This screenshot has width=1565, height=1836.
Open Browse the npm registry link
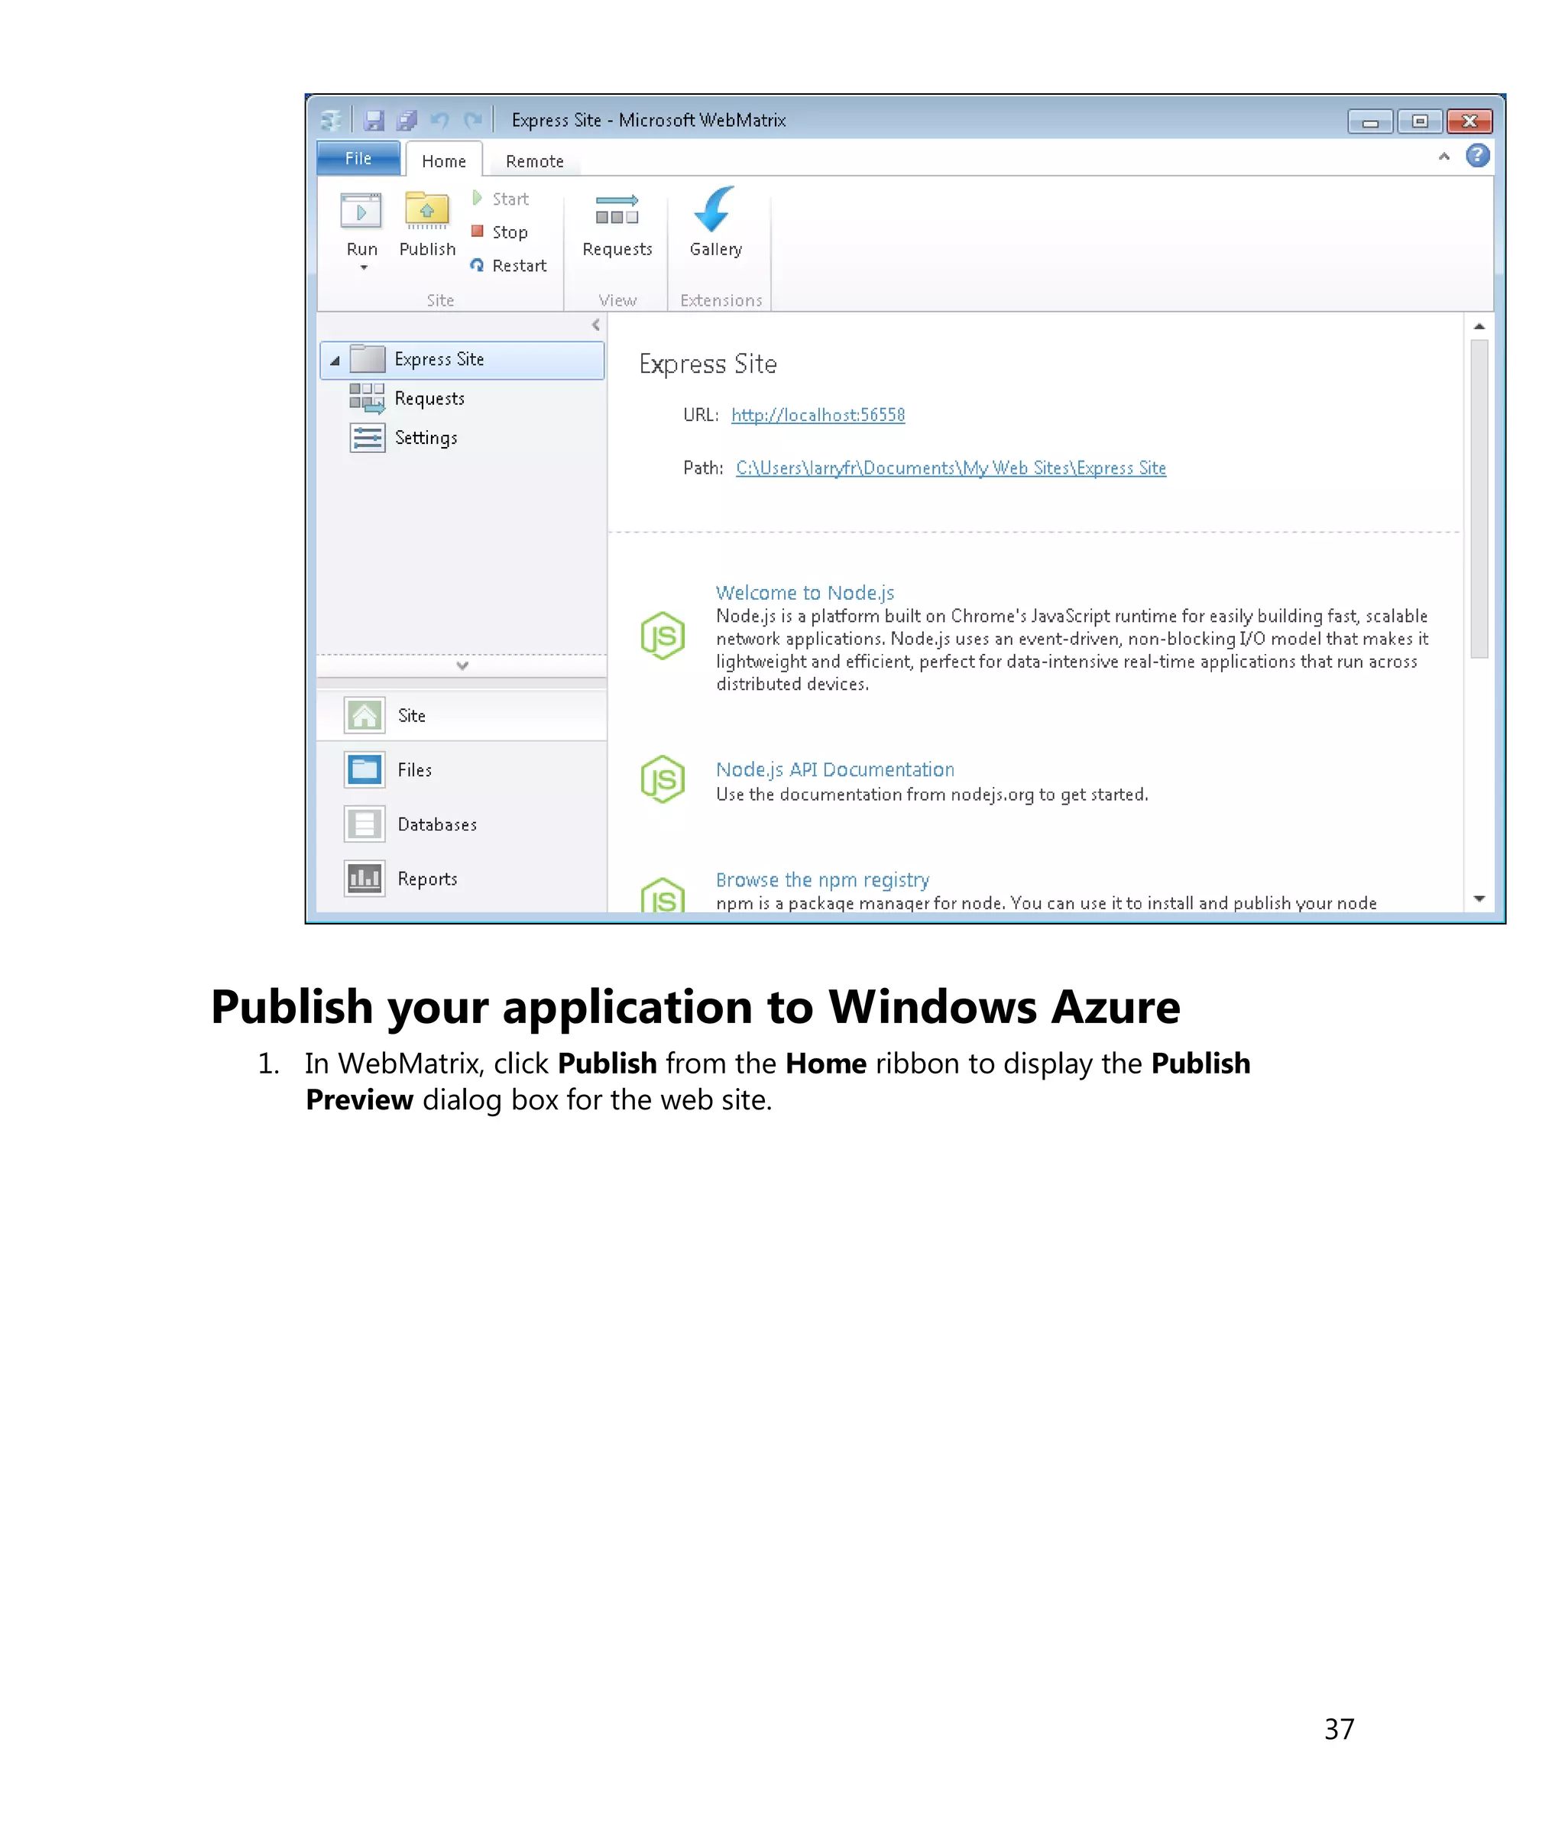[x=822, y=880]
